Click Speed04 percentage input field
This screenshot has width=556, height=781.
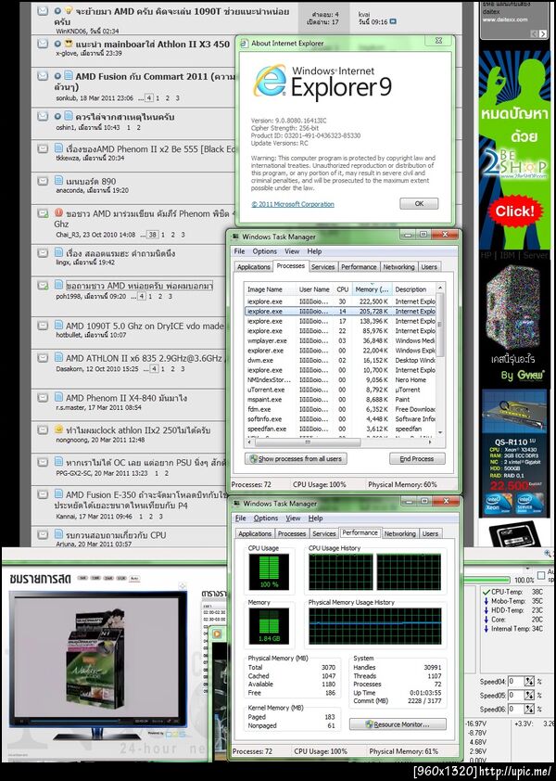point(516,681)
